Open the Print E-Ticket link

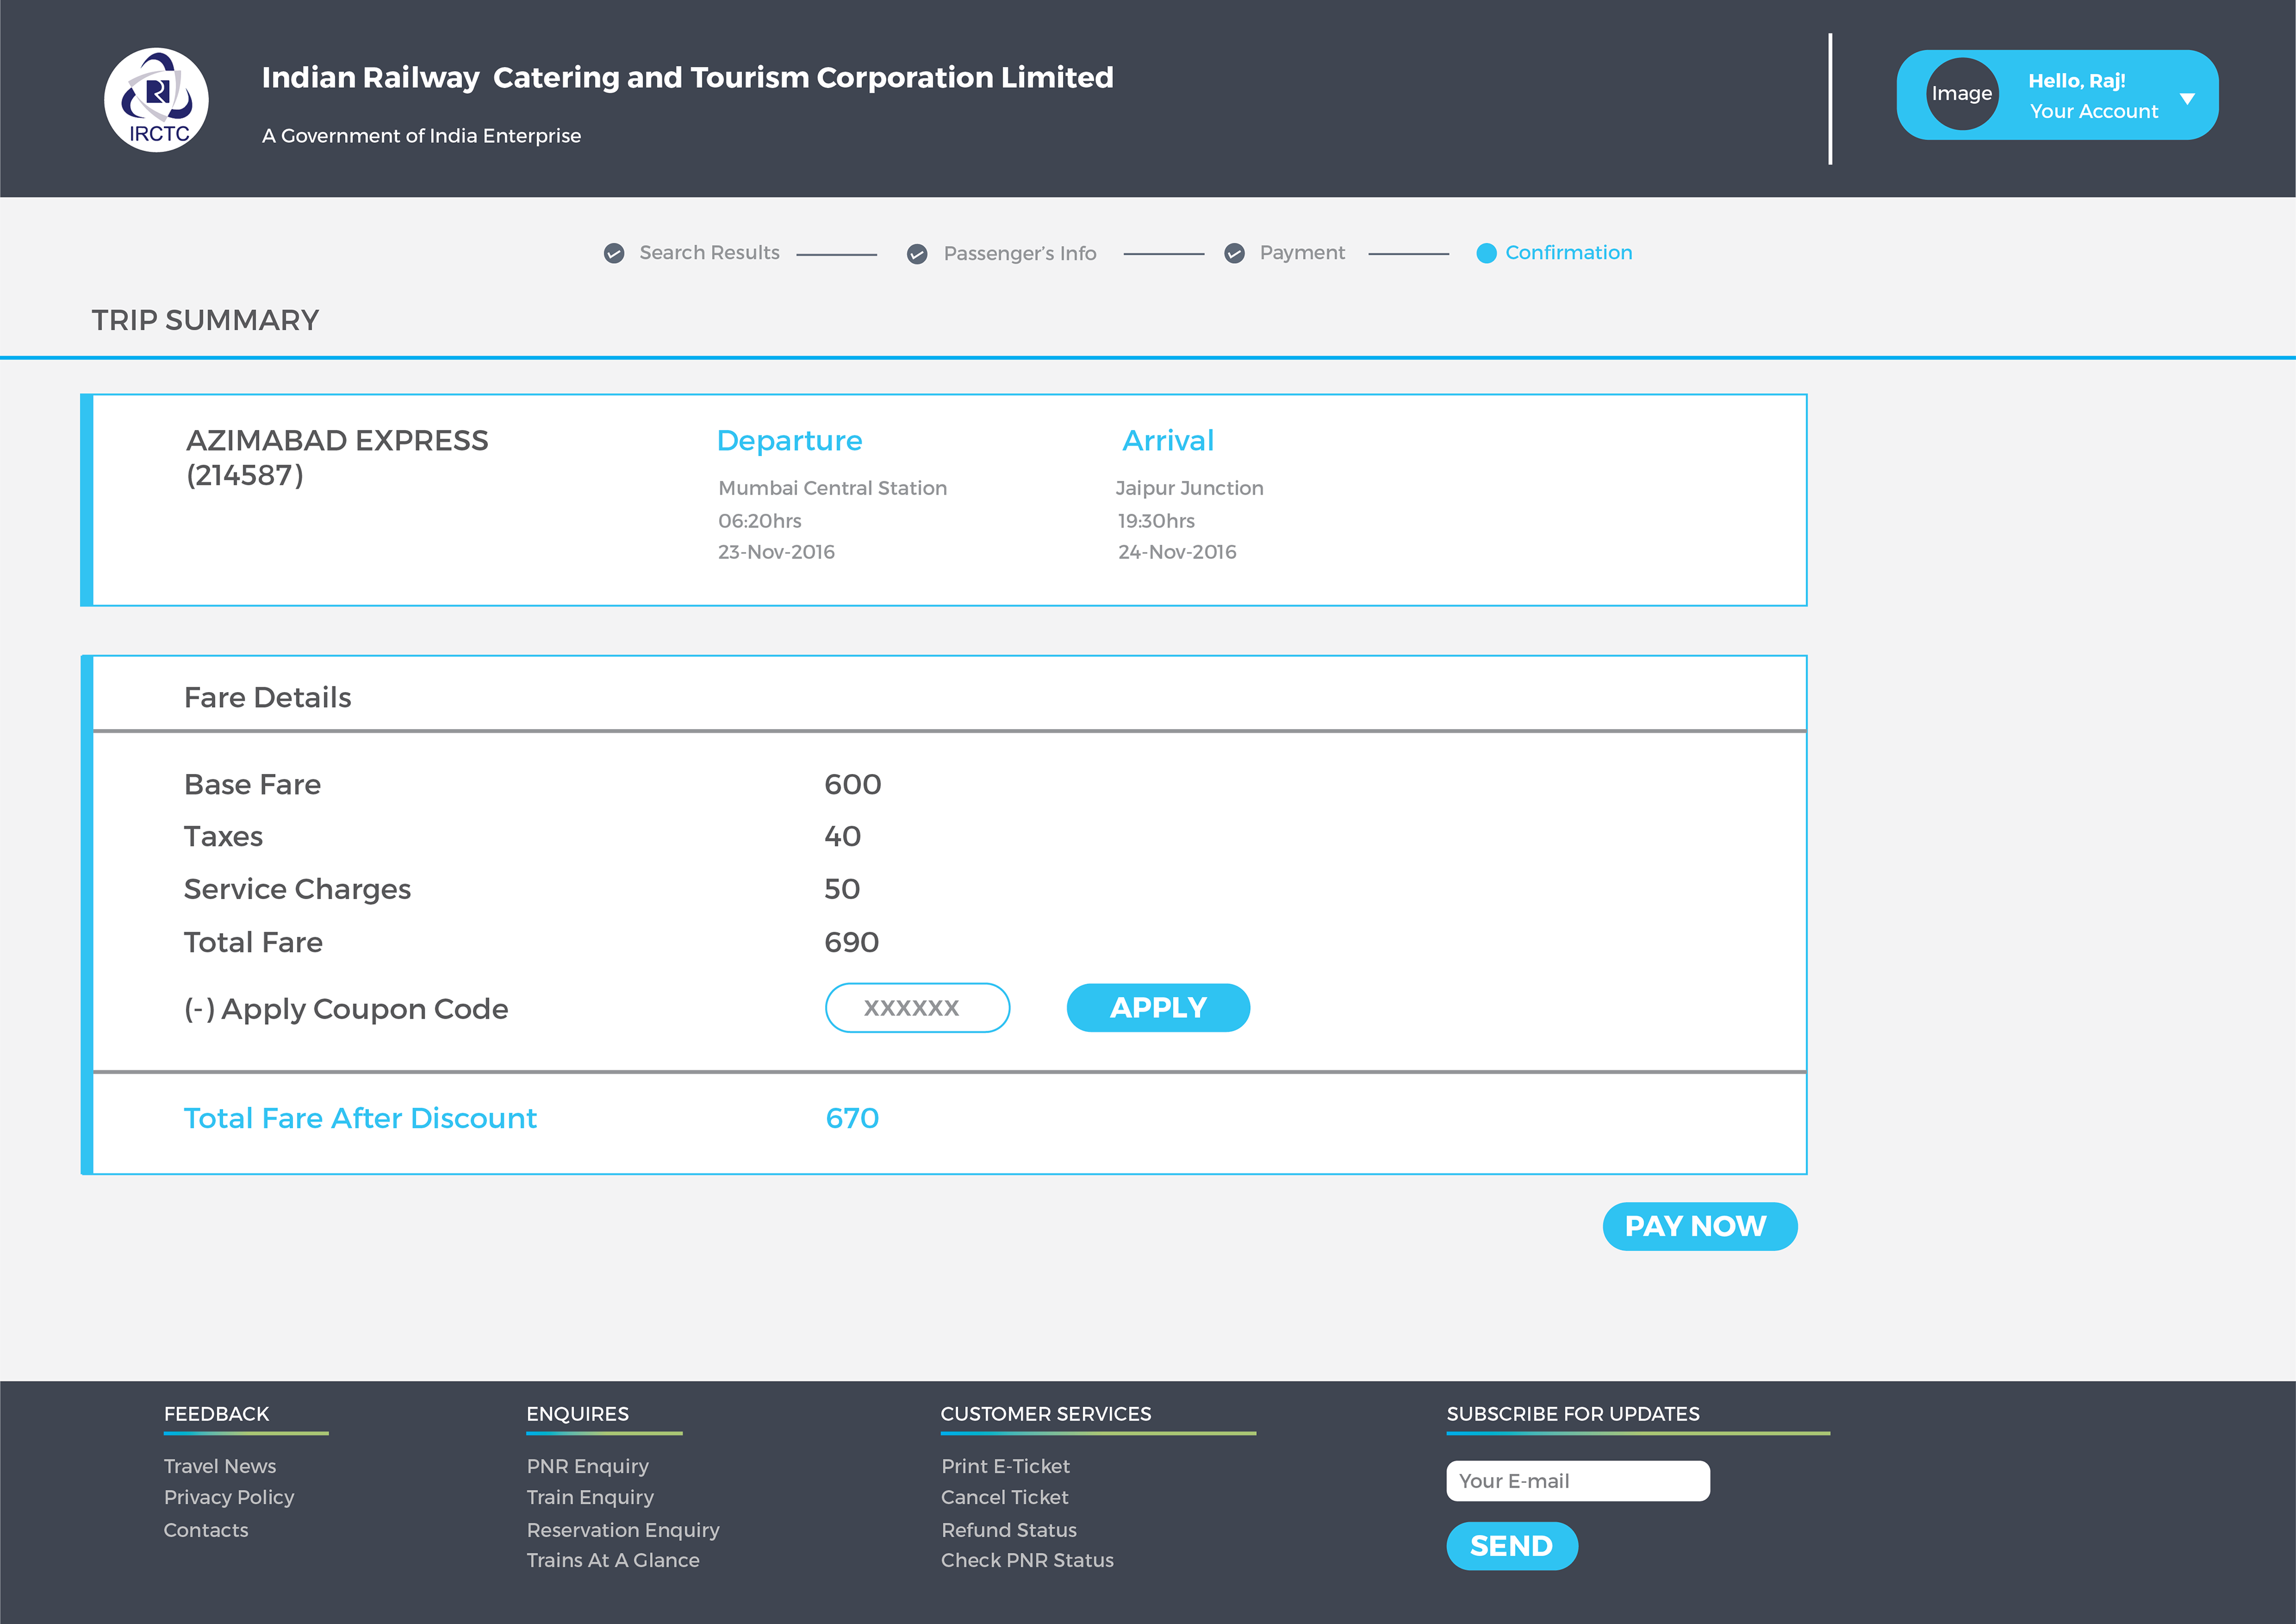click(x=1005, y=1466)
